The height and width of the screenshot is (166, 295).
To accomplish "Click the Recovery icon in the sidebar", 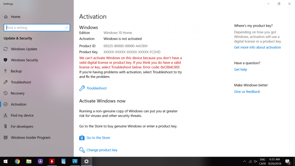I will pyautogui.click(x=6, y=93).
